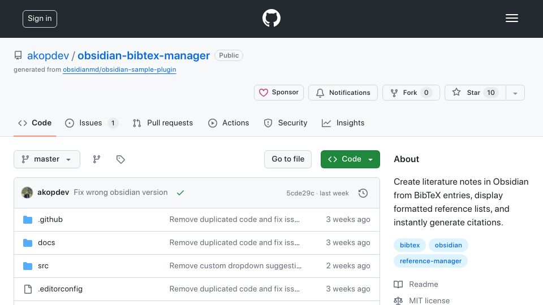
Task: Open commit message in the docs row
Action: (x=234, y=243)
